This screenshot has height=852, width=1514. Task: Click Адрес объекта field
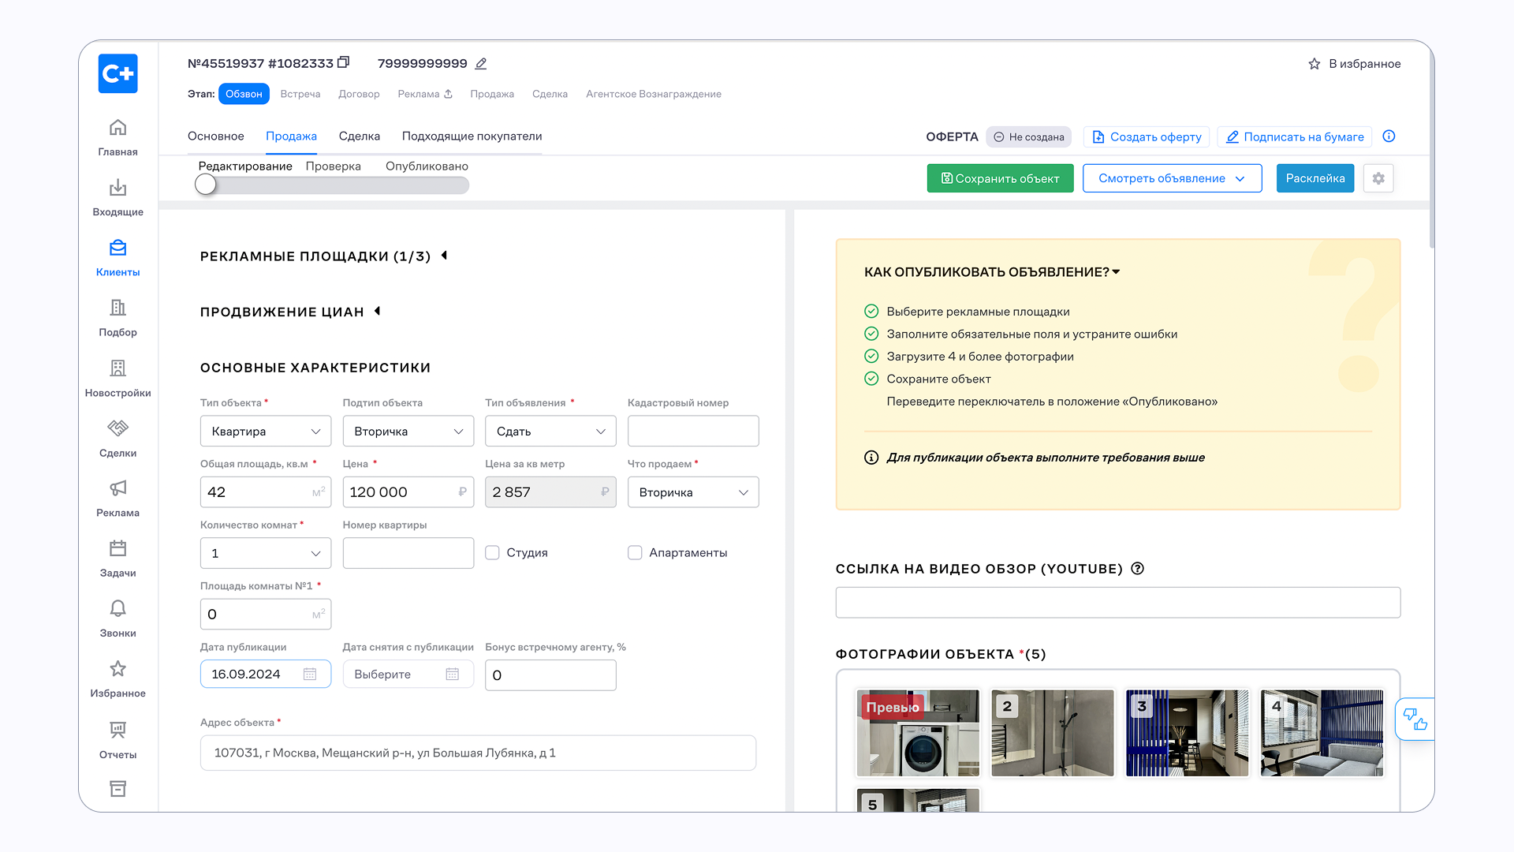tap(478, 753)
